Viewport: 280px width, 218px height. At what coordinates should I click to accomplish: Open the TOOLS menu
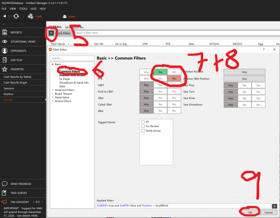pyautogui.click(x=23, y=8)
